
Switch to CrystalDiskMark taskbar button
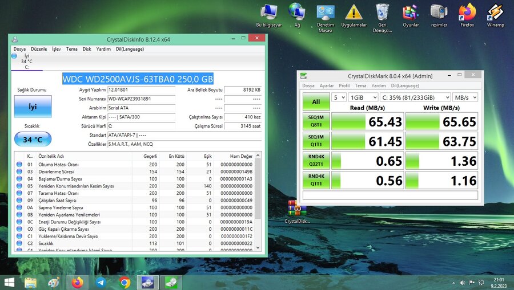pos(171,282)
